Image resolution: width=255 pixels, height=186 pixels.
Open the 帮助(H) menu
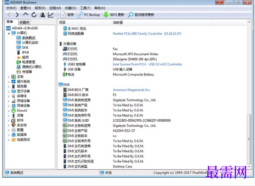(100, 8)
